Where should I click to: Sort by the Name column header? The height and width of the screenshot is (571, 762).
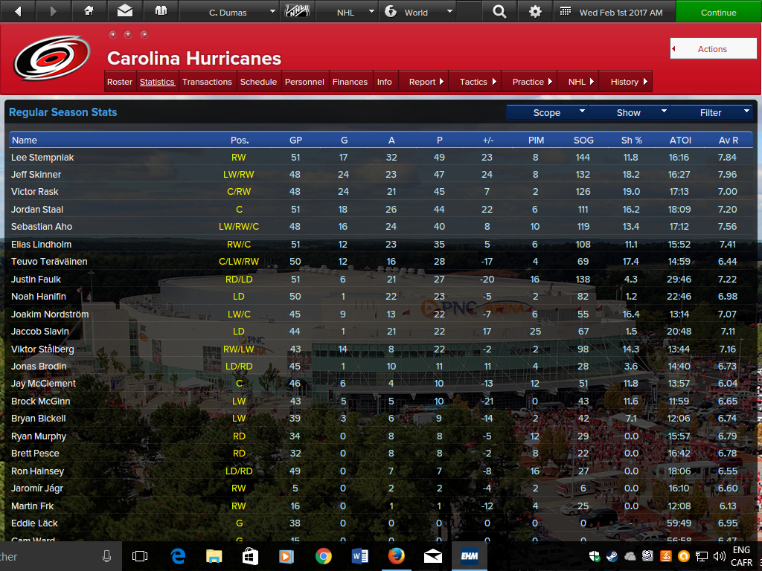point(25,140)
